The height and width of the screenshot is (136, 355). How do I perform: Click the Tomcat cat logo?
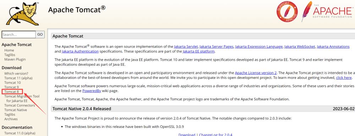(x=23, y=13)
